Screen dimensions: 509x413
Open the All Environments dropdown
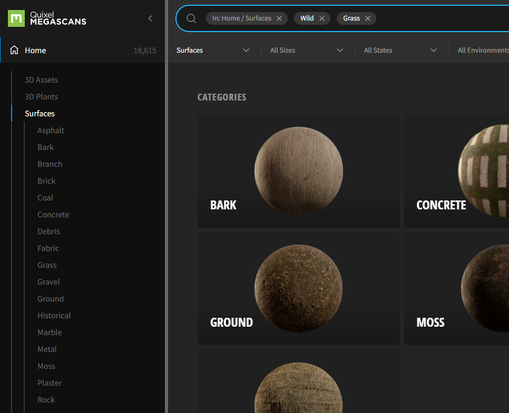pyautogui.click(x=483, y=51)
